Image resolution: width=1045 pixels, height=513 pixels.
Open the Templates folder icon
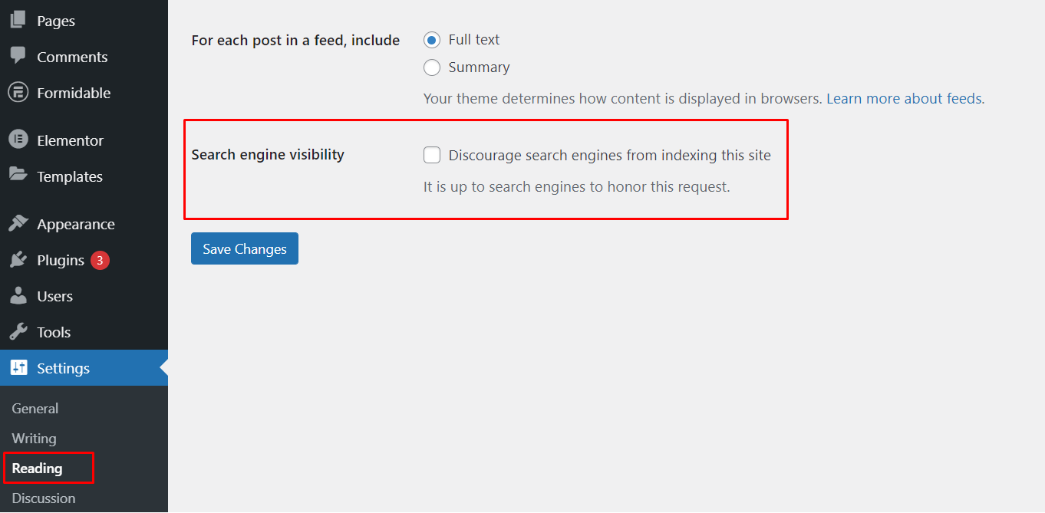coord(17,176)
